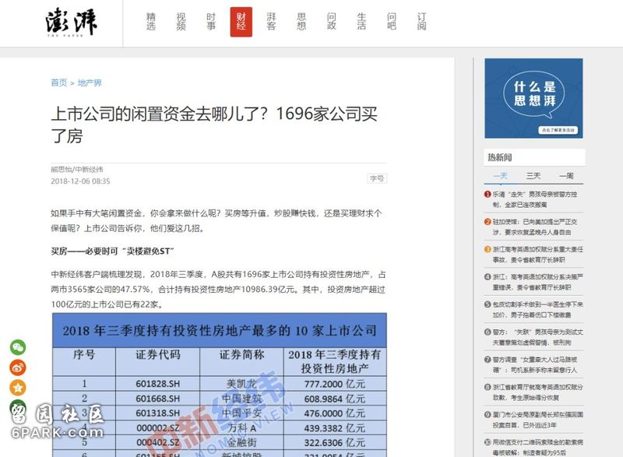
Task: Click the article headline 上市公司的闲置资金去哪儿了
Action: point(214,125)
